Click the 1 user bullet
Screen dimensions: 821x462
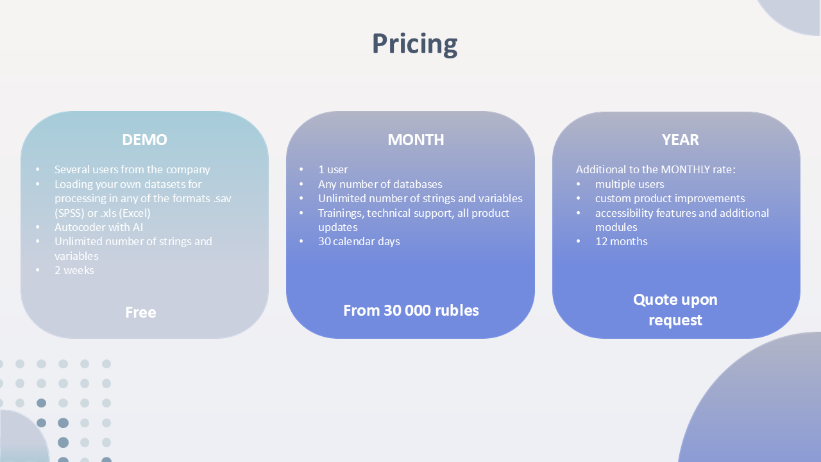point(333,169)
